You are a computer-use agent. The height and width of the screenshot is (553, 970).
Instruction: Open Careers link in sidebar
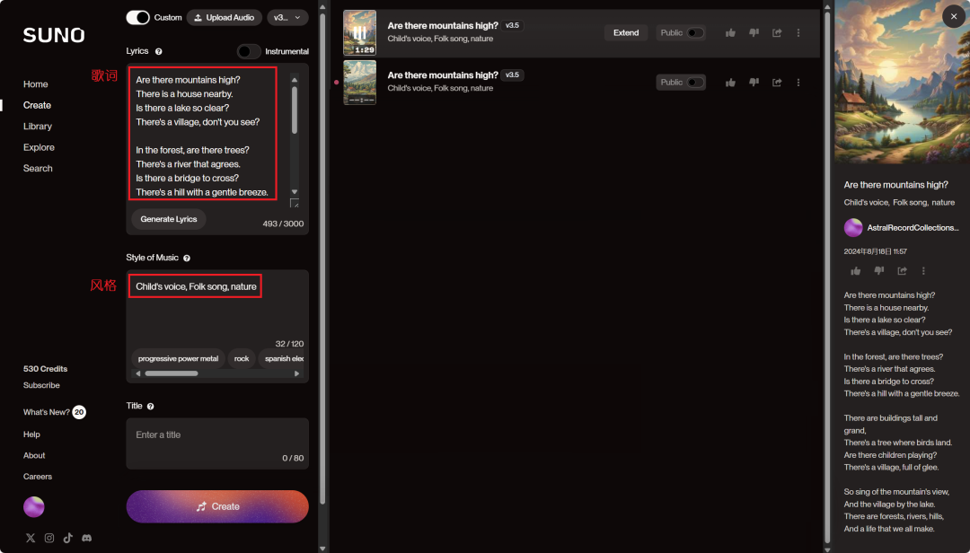tap(38, 477)
